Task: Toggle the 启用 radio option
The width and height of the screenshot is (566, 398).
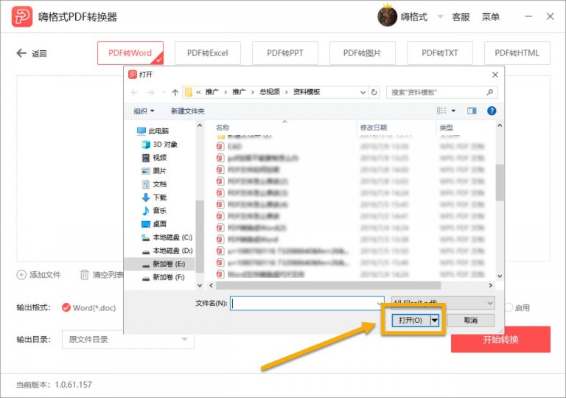Action: point(509,307)
